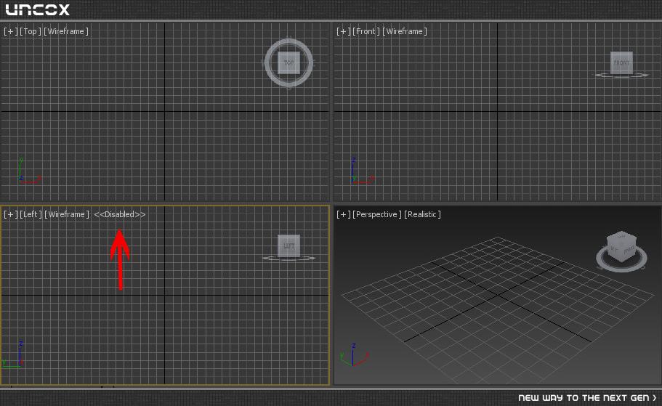
Task: Open the Front viewport [Wireframe] shading menu
Action: click(405, 31)
